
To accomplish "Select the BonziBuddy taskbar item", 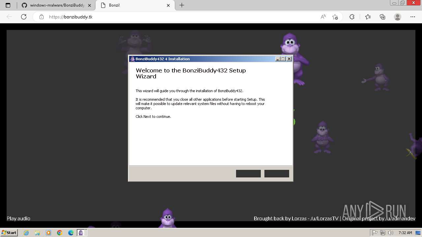I will tap(82, 233).
